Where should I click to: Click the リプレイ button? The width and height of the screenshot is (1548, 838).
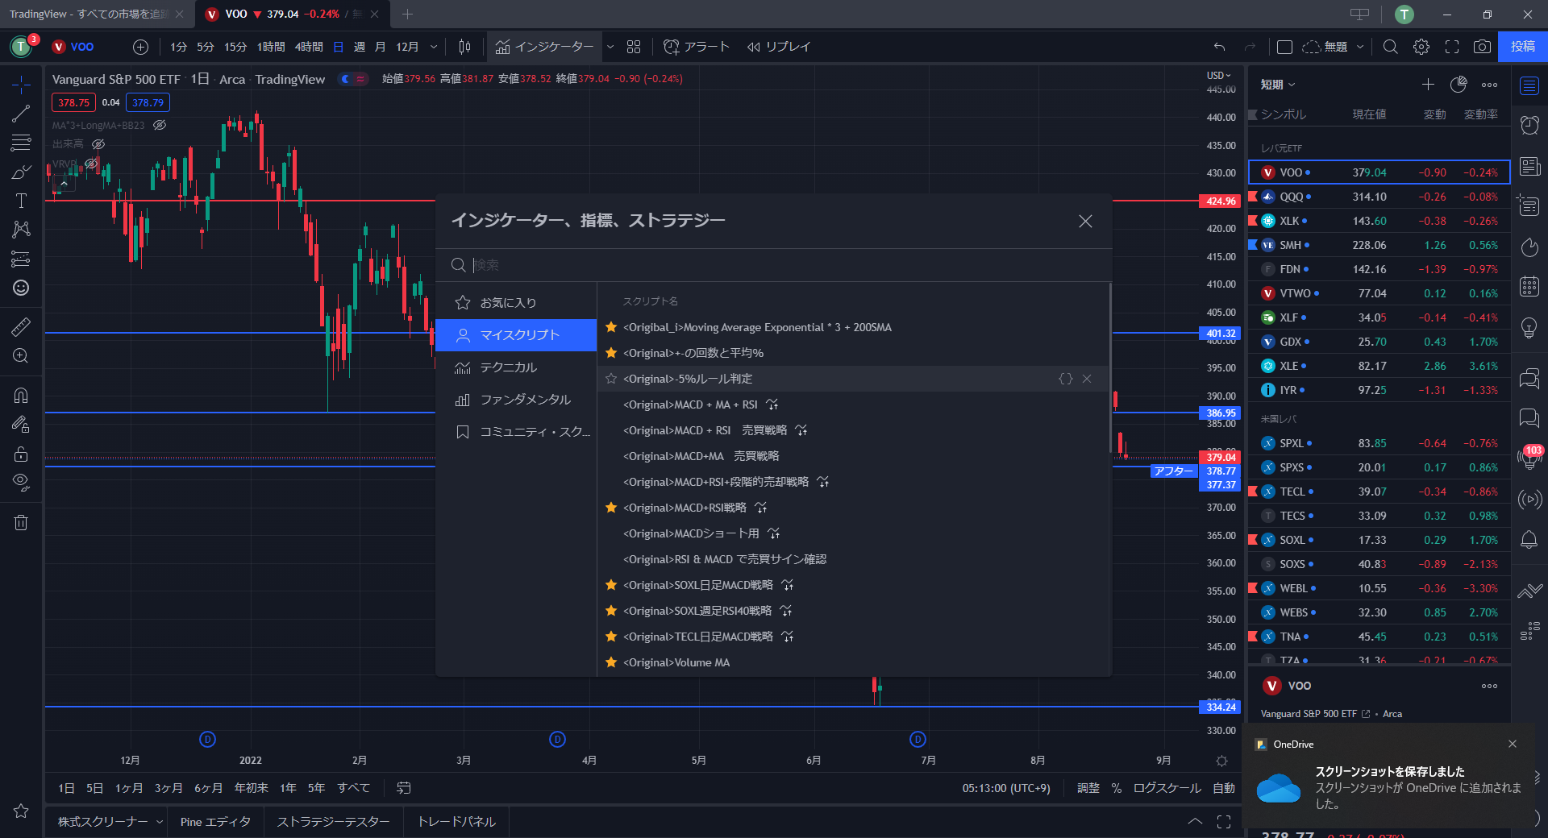pos(779,47)
